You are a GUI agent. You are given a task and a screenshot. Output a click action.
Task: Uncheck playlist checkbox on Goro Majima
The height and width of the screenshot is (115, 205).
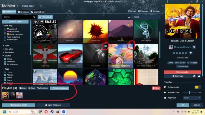pyautogui.click(x=105, y=46)
